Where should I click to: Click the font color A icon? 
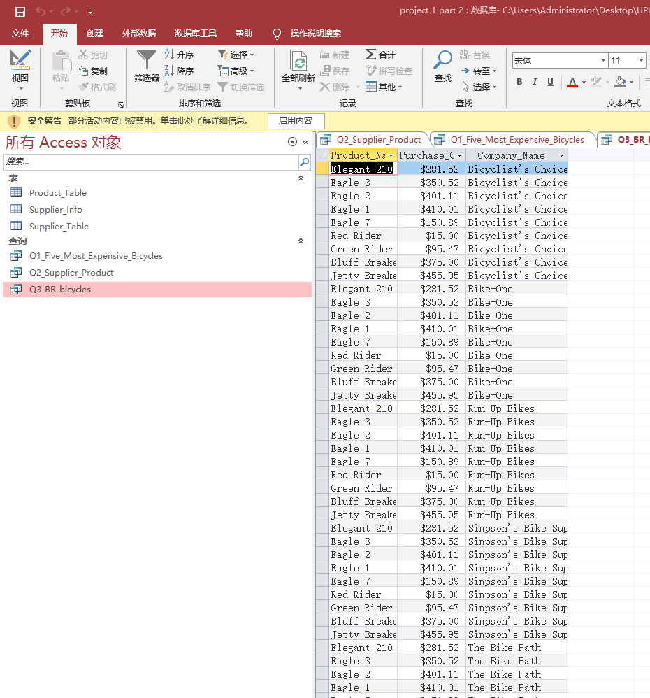(x=572, y=83)
